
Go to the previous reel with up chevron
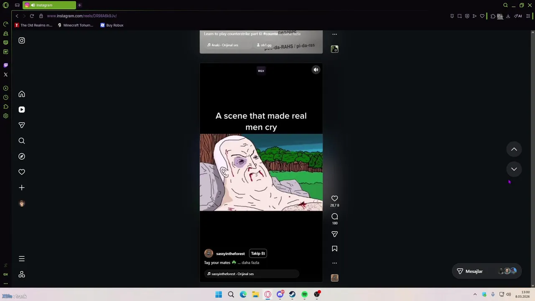click(514, 149)
